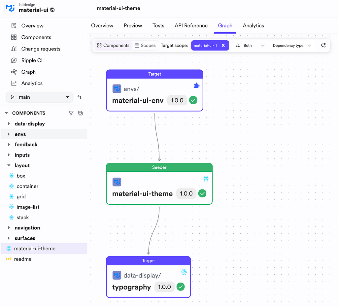Open the container component

[27, 186]
